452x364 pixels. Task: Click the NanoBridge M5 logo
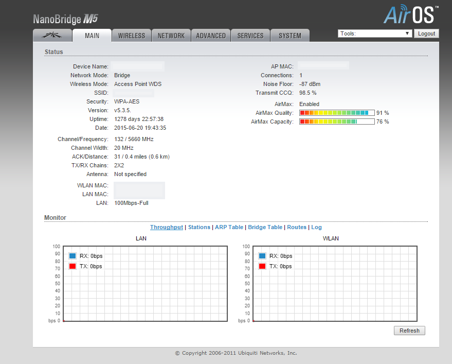[x=65, y=20]
